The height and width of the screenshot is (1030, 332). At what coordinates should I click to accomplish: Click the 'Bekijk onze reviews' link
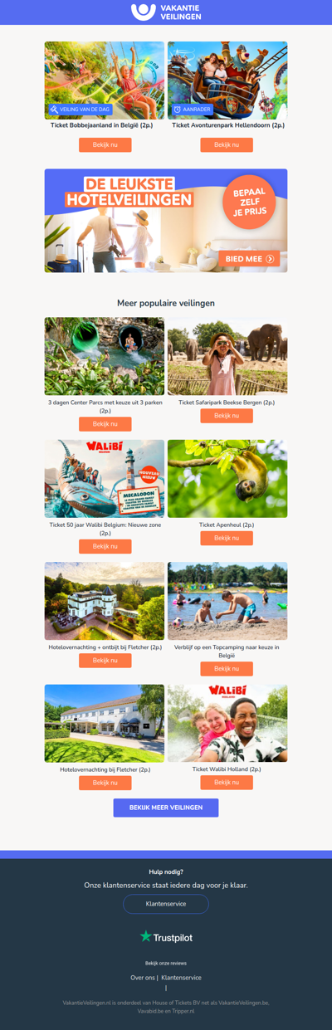[x=166, y=964]
